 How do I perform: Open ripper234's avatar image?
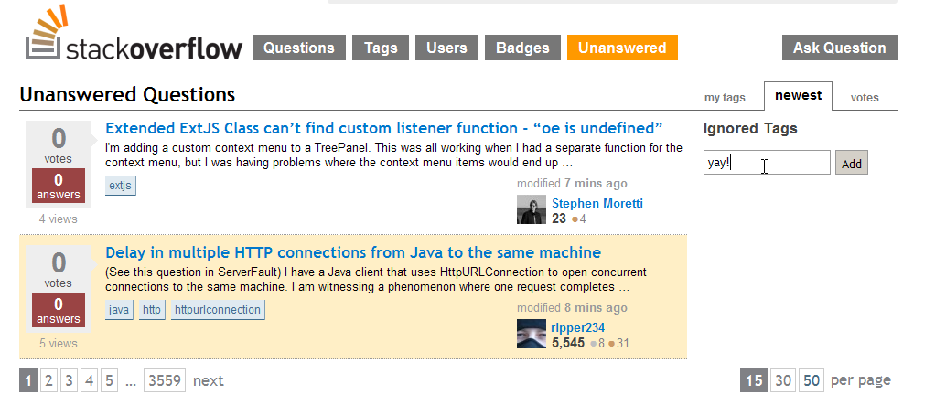point(532,334)
